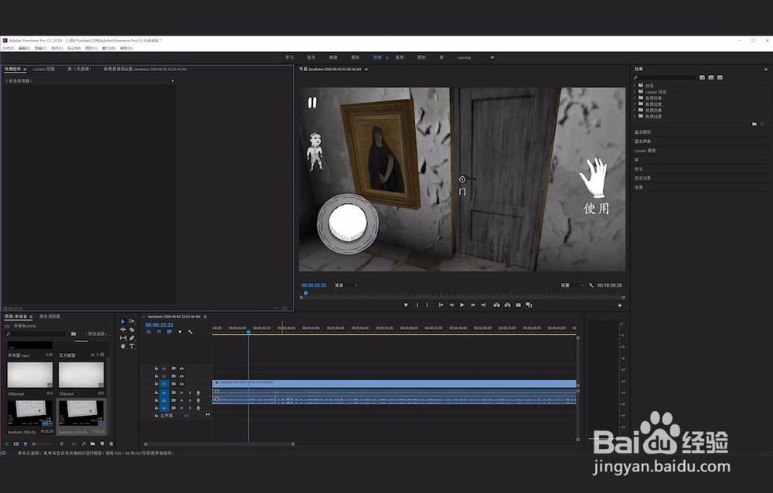Show more workspaces with the >> chevron
The image size is (773, 493).
coord(492,57)
